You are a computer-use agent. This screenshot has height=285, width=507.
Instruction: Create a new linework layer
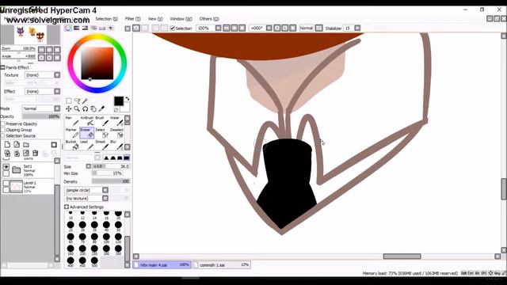[17, 144]
